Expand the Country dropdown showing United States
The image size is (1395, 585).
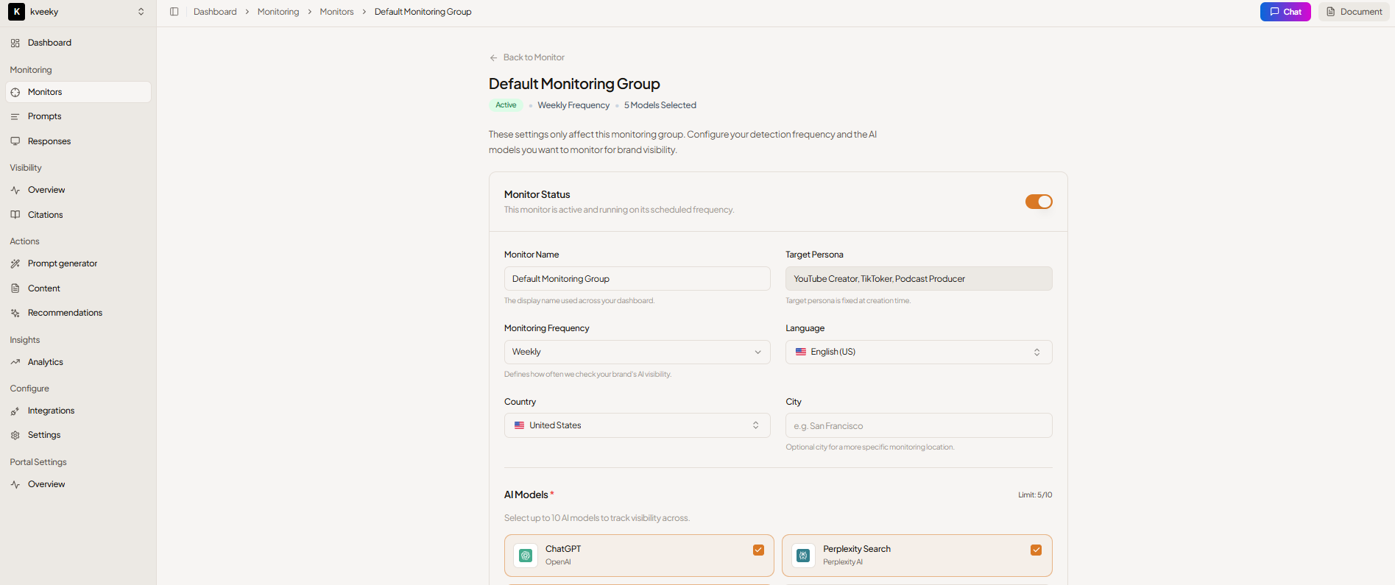pos(637,425)
